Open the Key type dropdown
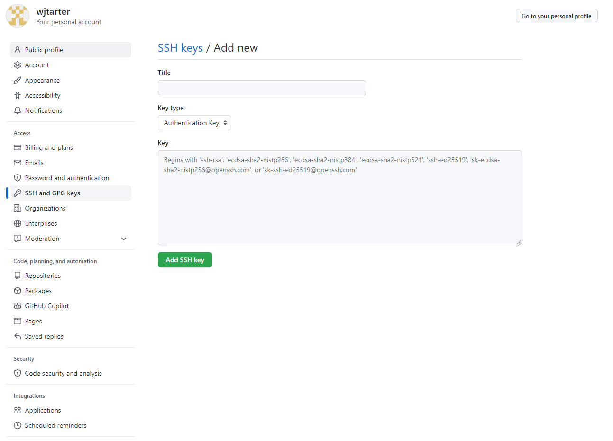Screen dimensions: 613x441 [194, 123]
